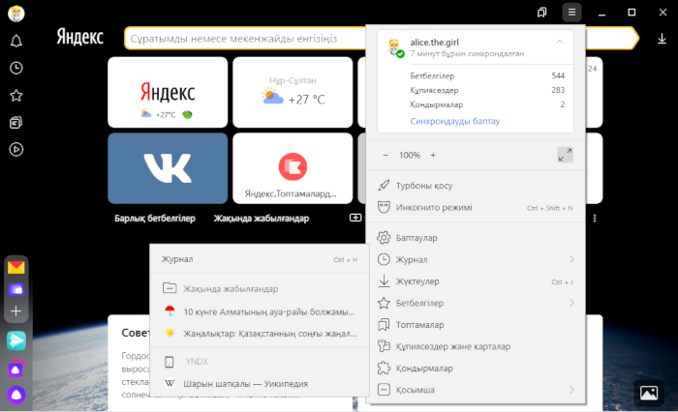Viewport: 678px width, 412px height.
Task: Toggle the hamburger main menu button
Action: tap(571, 13)
